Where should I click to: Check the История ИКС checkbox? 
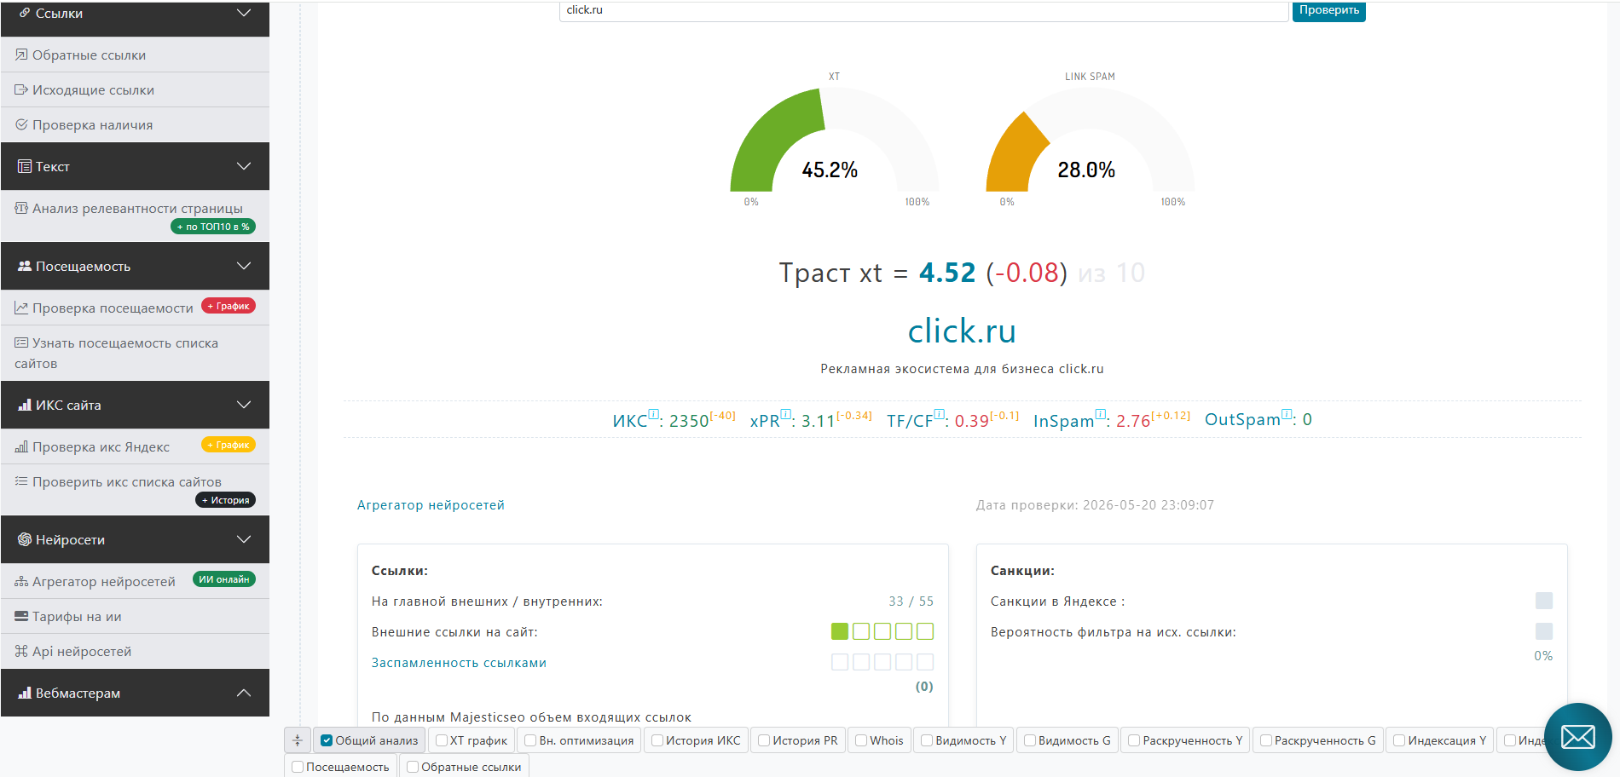point(657,740)
